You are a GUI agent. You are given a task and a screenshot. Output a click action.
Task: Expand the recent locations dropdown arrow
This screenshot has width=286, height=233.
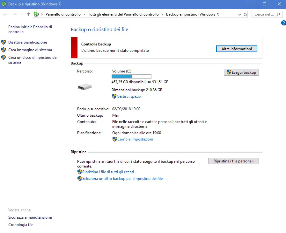(x=22, y=14)
